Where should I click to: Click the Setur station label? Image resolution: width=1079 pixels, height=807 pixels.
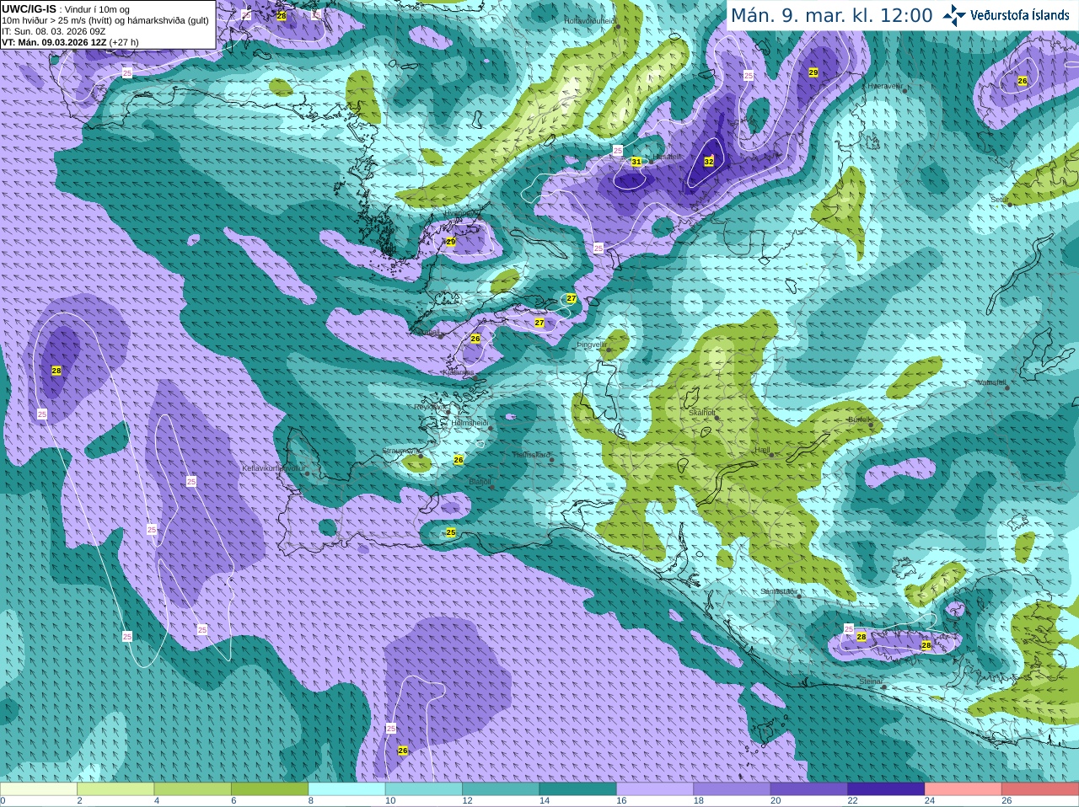[x=999, y=200]
